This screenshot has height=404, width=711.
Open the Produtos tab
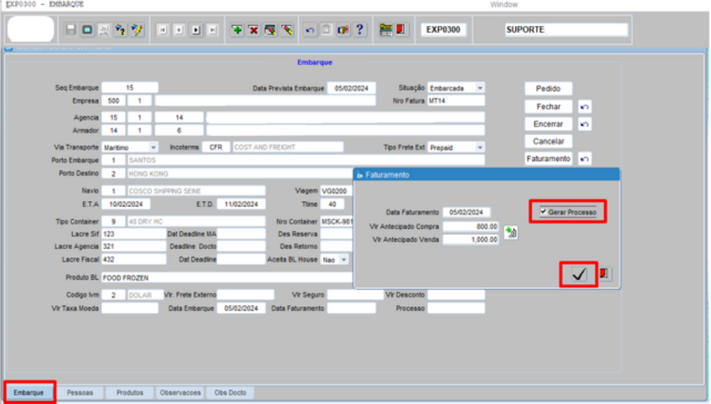130,392
